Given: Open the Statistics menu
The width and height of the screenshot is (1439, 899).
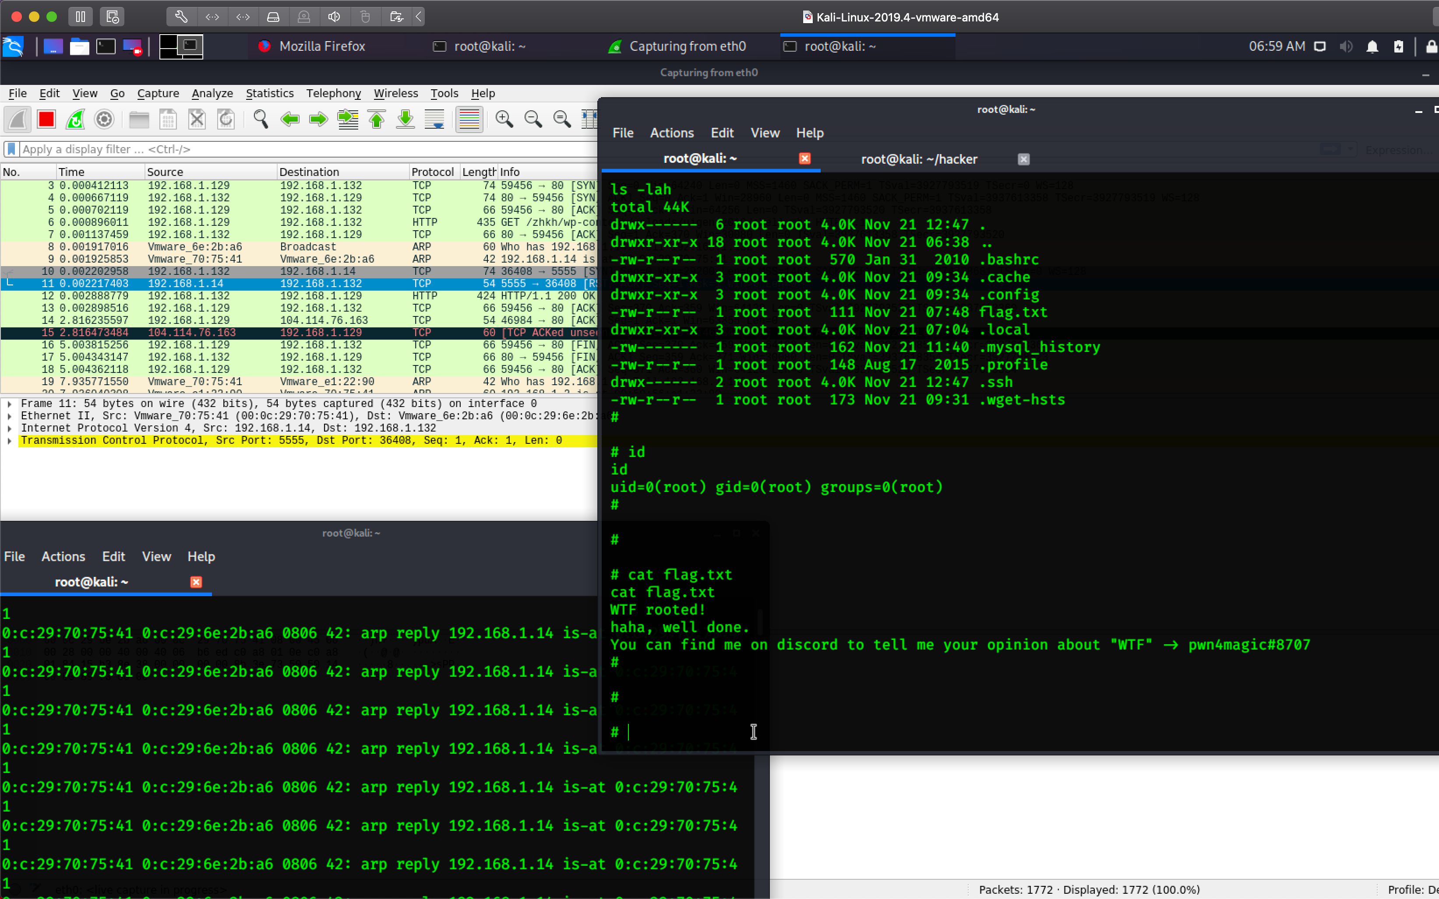Looking at the screenshot, I should pyautogui.click(x=269, y=93).
